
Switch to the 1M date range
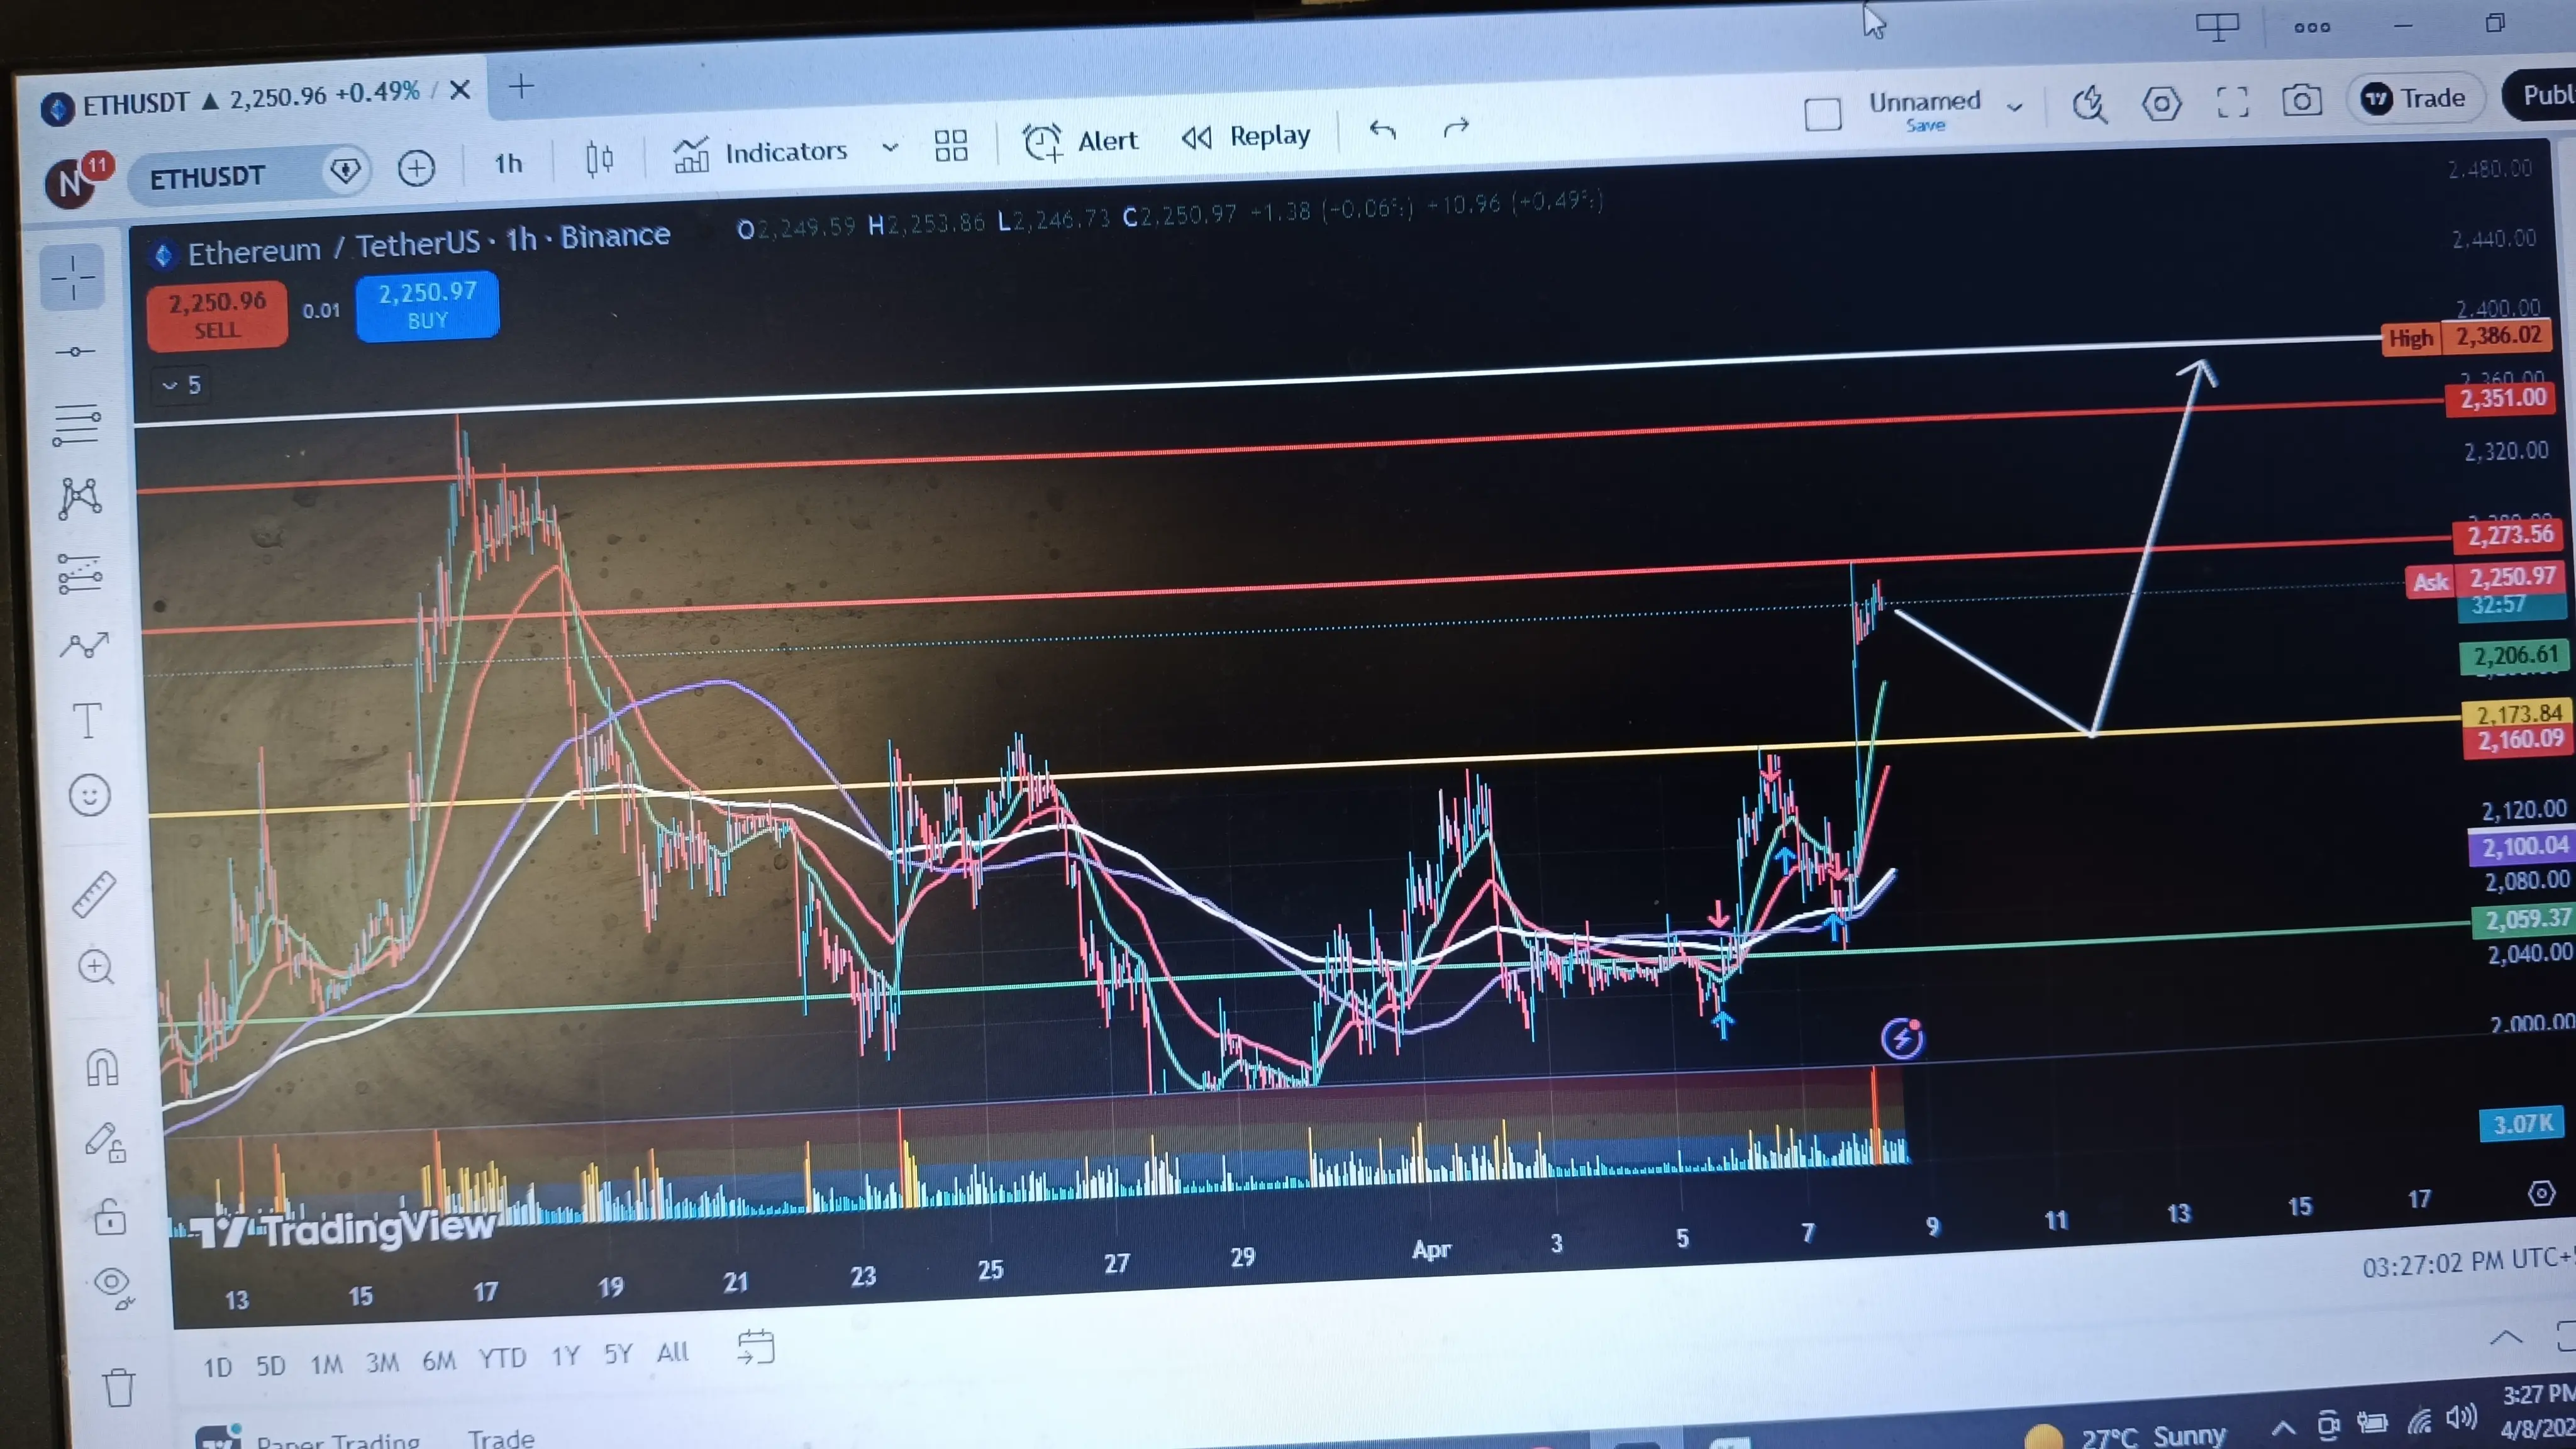(x=326, y=1364)
